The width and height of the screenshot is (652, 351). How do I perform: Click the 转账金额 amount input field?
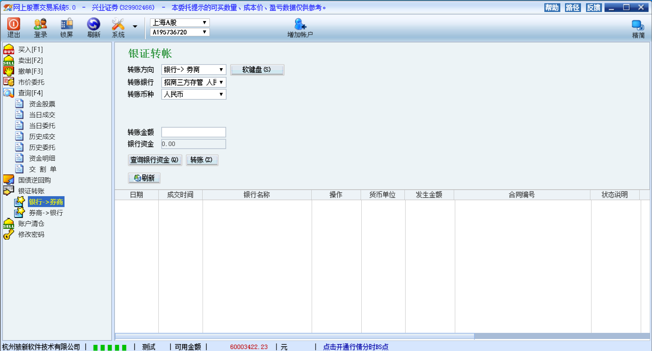click(194, 132)
